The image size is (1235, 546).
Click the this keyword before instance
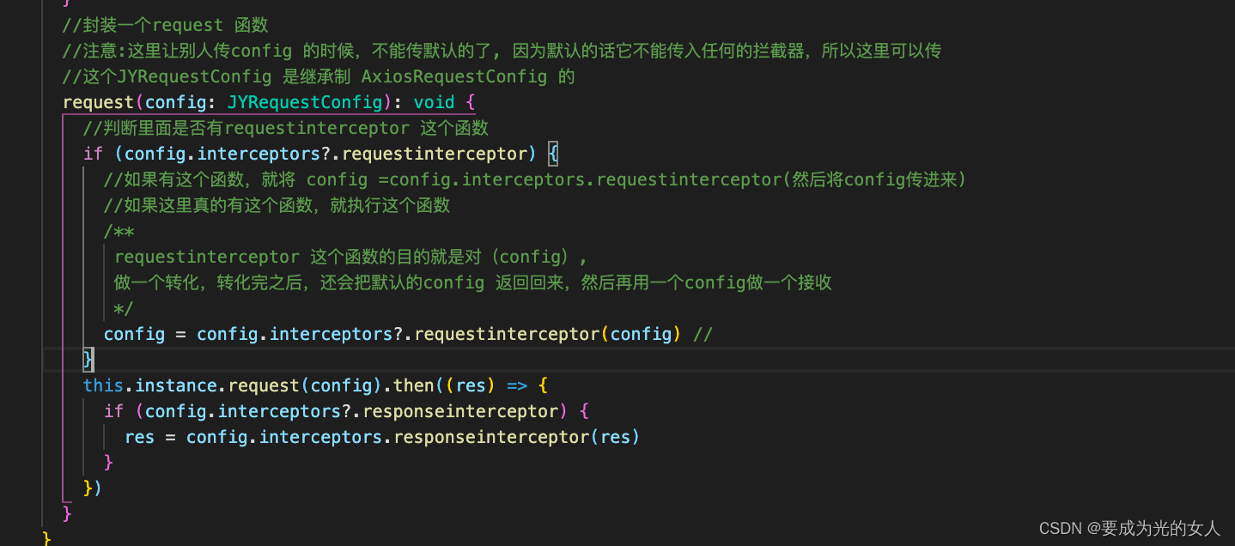[x=103, y=385]
